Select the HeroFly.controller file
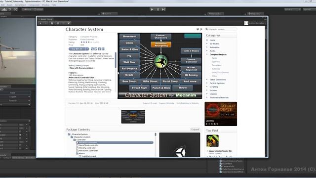Viewport: 316px width, 178px height. [85, 148]
